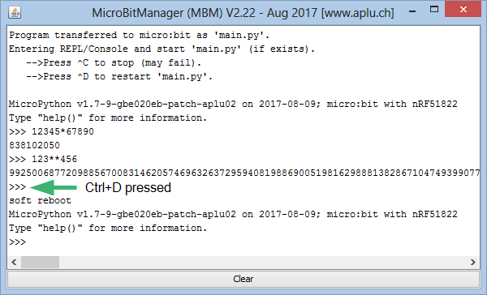Click the horizontal scrollbar right arrow
Screen dimensions: 487x295
[473, 262]
